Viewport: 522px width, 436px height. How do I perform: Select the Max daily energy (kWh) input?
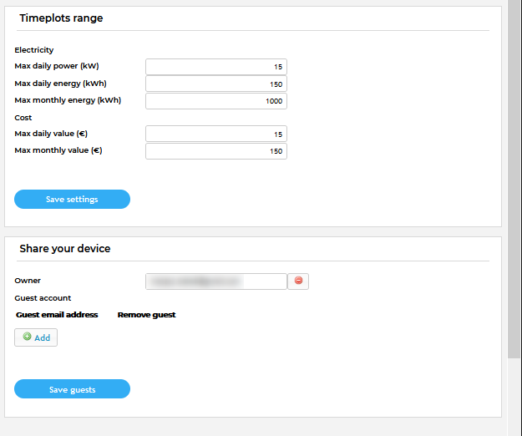(216, 84)
